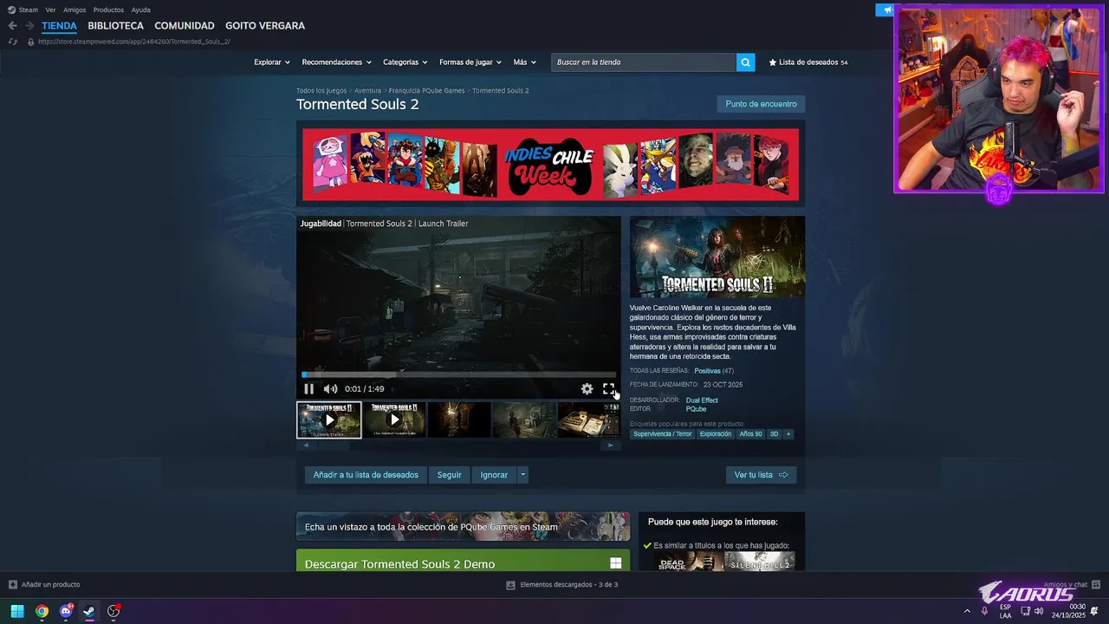The image size is (1109, 624).
Task: Select the second trailer thumbnail
Action: point(394,419)
